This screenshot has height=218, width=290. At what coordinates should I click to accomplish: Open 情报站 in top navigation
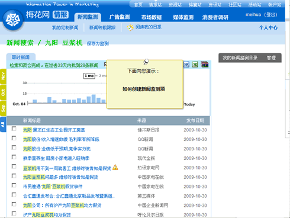coord(155,5)
